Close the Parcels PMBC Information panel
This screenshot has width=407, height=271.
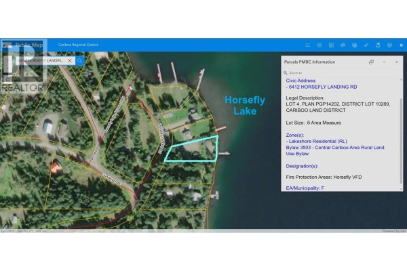(397, 62)
